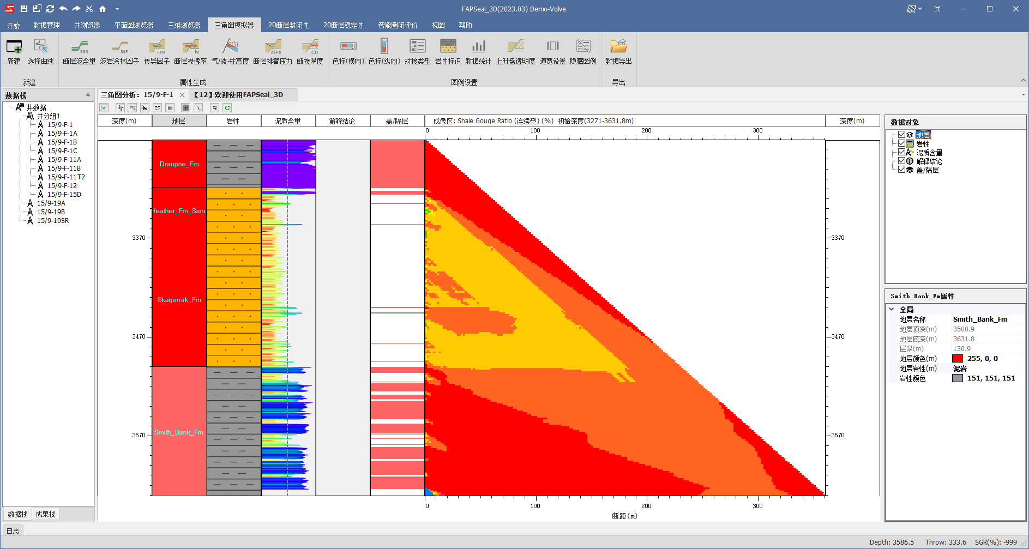Select well 15/9-F-11T2 in tree
1029x549 pixels.
pos(66,177)
